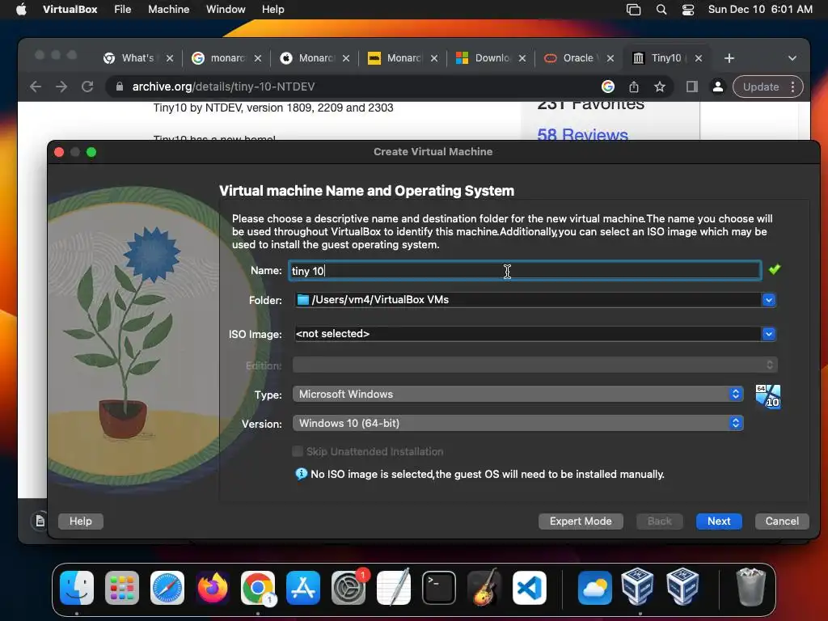Reload the archive.org page in Chrome
The width and height of the screenshot is (828, 621).
[x=87, y=87]
